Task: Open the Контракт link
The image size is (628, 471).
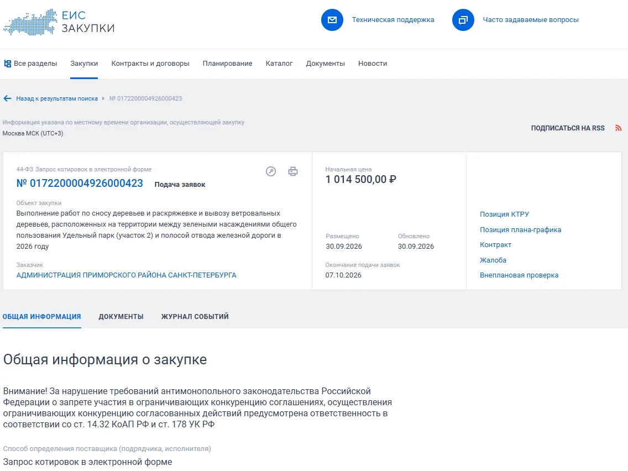Action: pyautogui.click(x=495, y=245)
